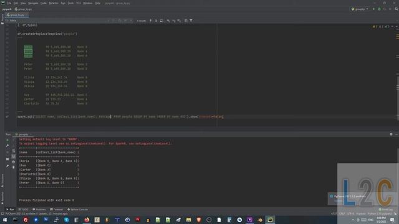Open the VCS menu
The width and height of the screenshot is (399, 224).
click(79, 3)
